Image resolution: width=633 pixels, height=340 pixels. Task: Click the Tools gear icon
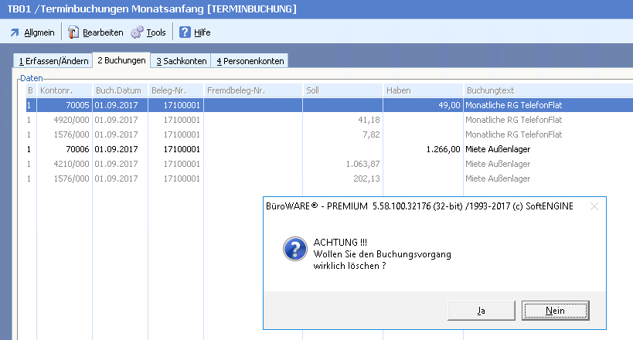137,32
